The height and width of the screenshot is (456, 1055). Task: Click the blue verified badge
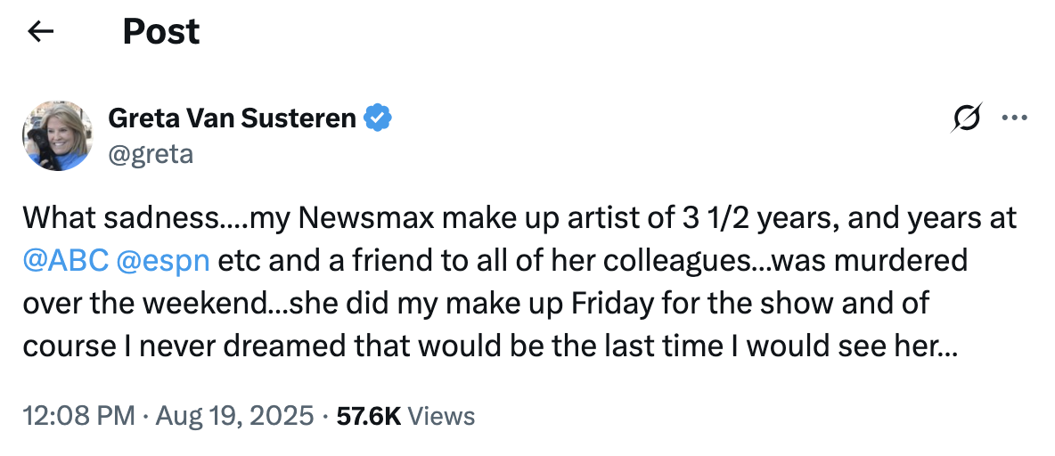(378, 117)
